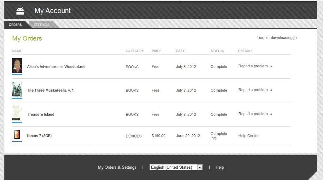Click the My Orders & Settings footer link

click(117, 167)
